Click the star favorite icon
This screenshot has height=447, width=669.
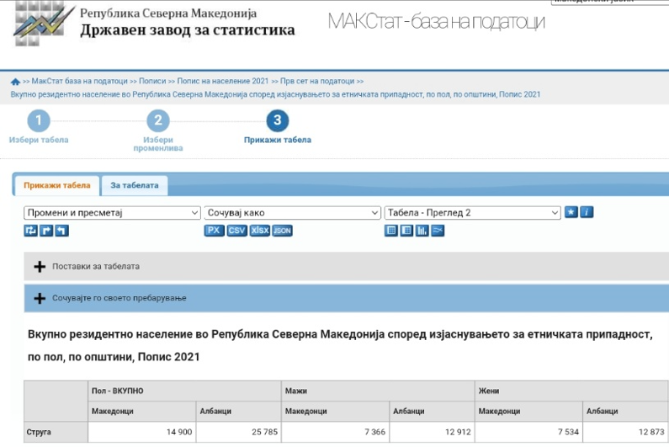point(571,213)
